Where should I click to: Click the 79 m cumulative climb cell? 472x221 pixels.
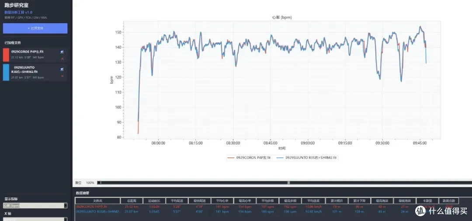click(x=337, y=207)
